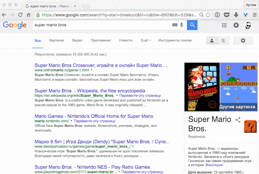Switch to global results globe toggle
This screenshot has width=259, height=174.
(x=224, y=41)
